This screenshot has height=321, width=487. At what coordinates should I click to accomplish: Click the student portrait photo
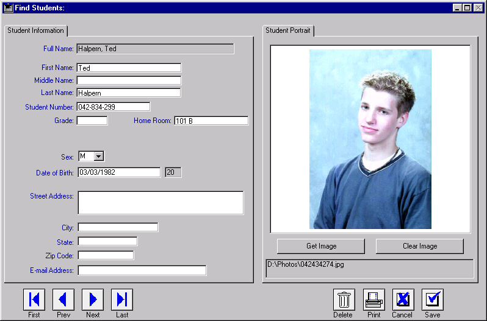pyautogui.click(x=370, y=139)
